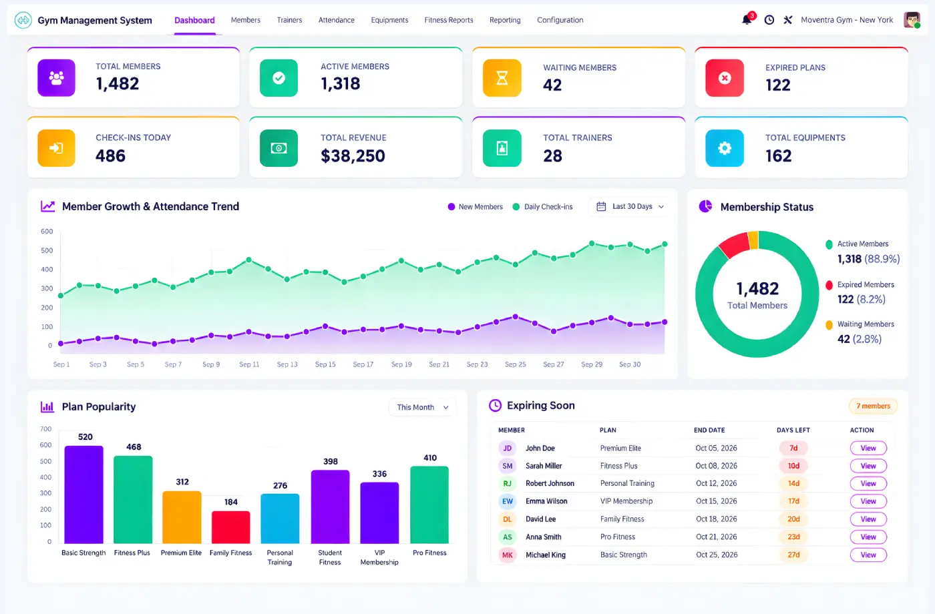Click View for Emma Wilson
The width and height of the screenshot is (935, 614).
(x=868, y=501)
